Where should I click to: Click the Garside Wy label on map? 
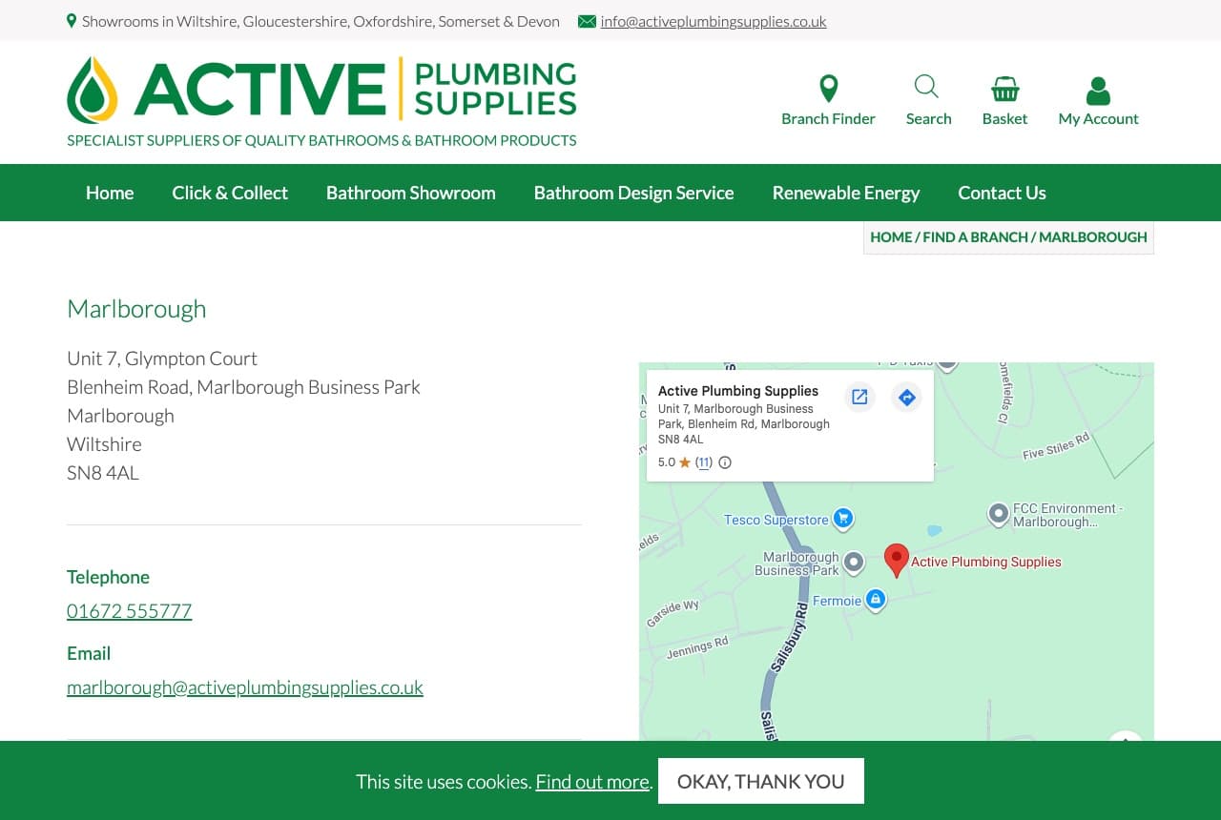tap(673, 613)
